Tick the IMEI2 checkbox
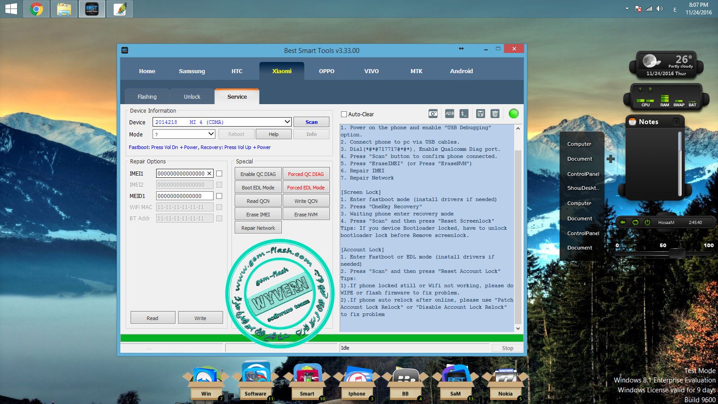 [219, 184]
